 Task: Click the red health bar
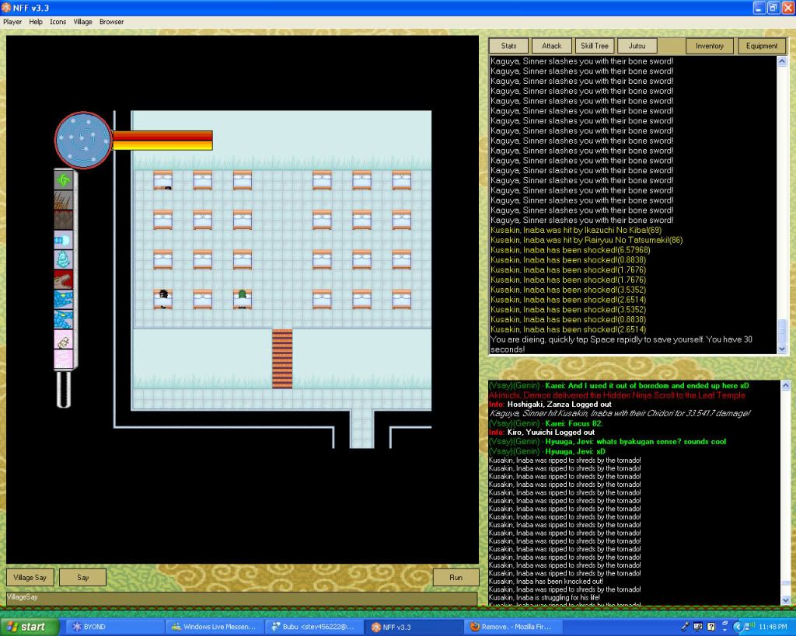162,136
